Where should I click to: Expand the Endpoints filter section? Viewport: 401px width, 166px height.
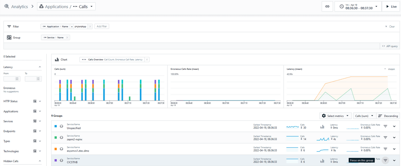40,131
